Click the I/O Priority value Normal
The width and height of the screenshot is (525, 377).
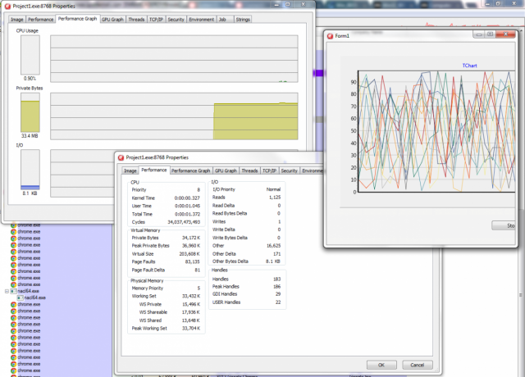pyautogui.click(x=273, y=189)
